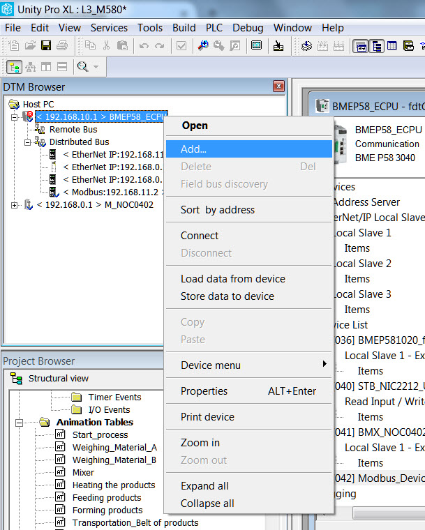Open the Device menu submenu arrow

pyautogui.click(x=325, y=364)
